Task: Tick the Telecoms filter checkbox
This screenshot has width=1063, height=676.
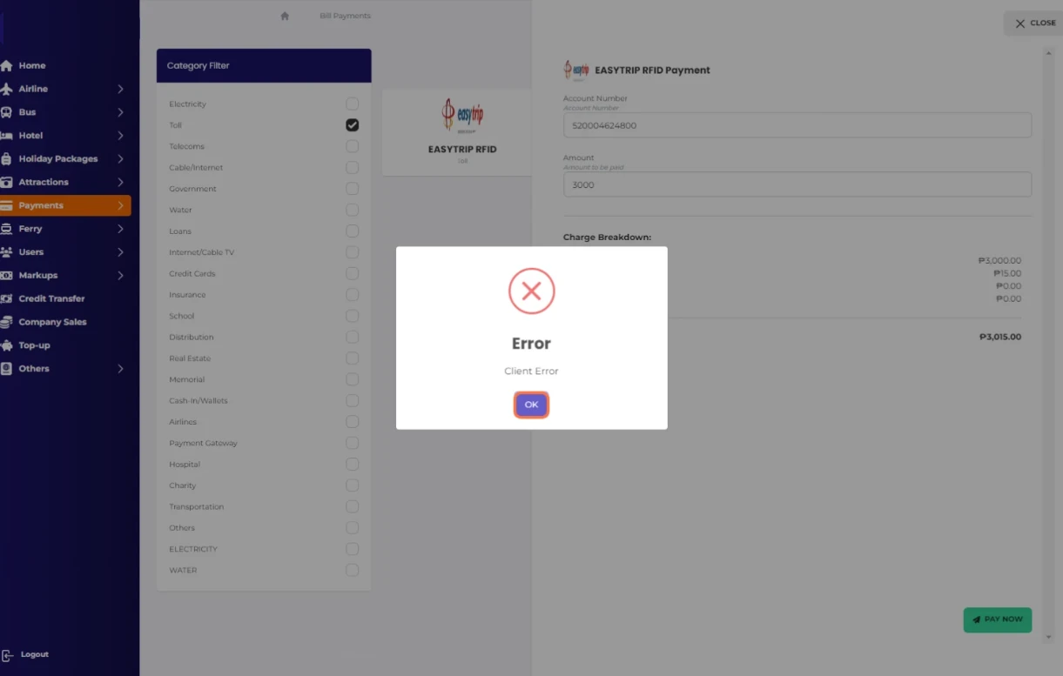Action: (x=352, y=146)
